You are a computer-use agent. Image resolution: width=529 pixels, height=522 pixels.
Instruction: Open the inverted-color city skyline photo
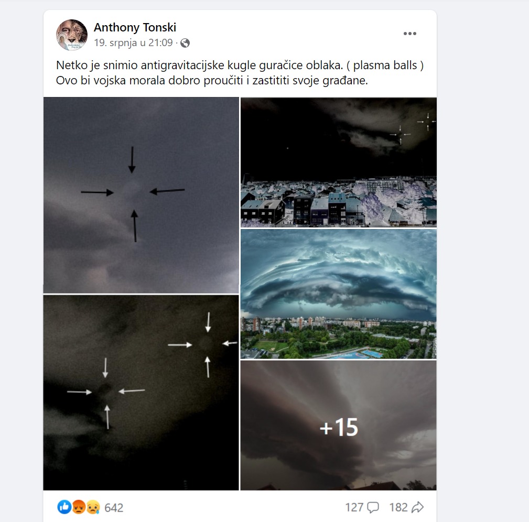338,162
